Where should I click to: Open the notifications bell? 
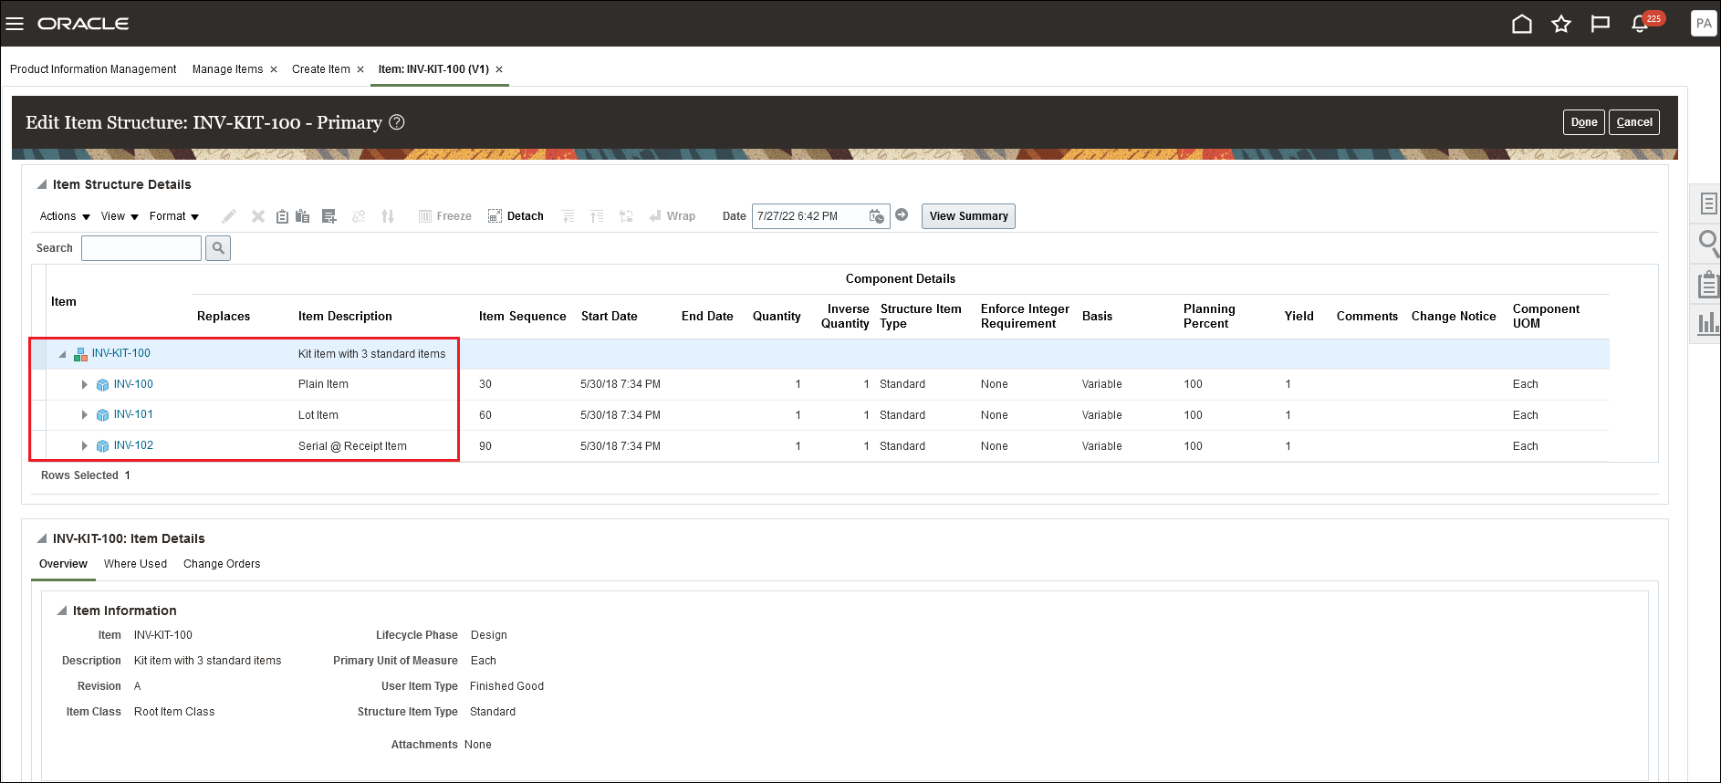coord(1640,24)
